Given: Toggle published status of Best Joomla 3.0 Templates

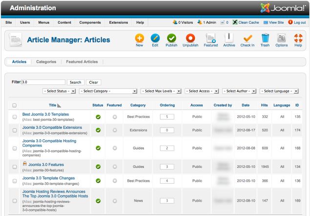Looking at the screenshot, I should coord(98,117).
